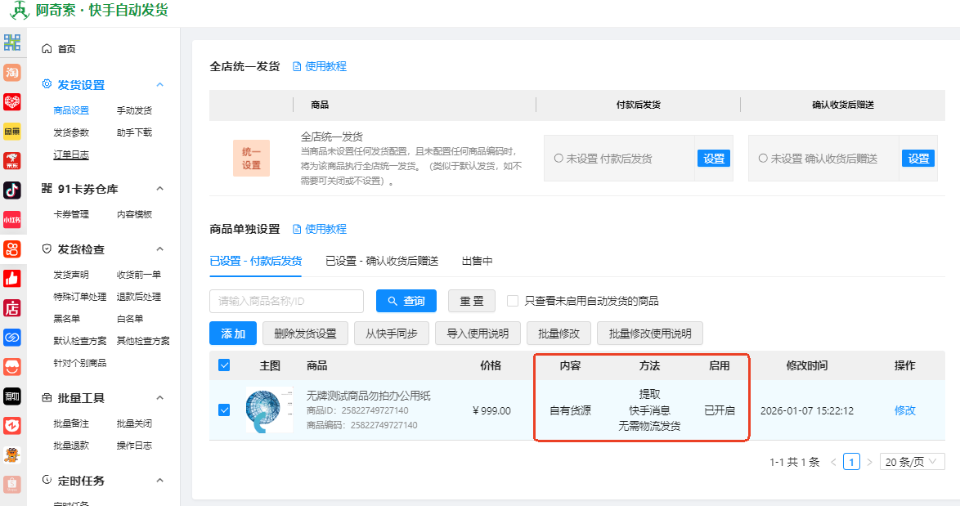Switch to the 出售中 tab
The width and height of the screenshot is (960, 506).
(x=477, y=261)
